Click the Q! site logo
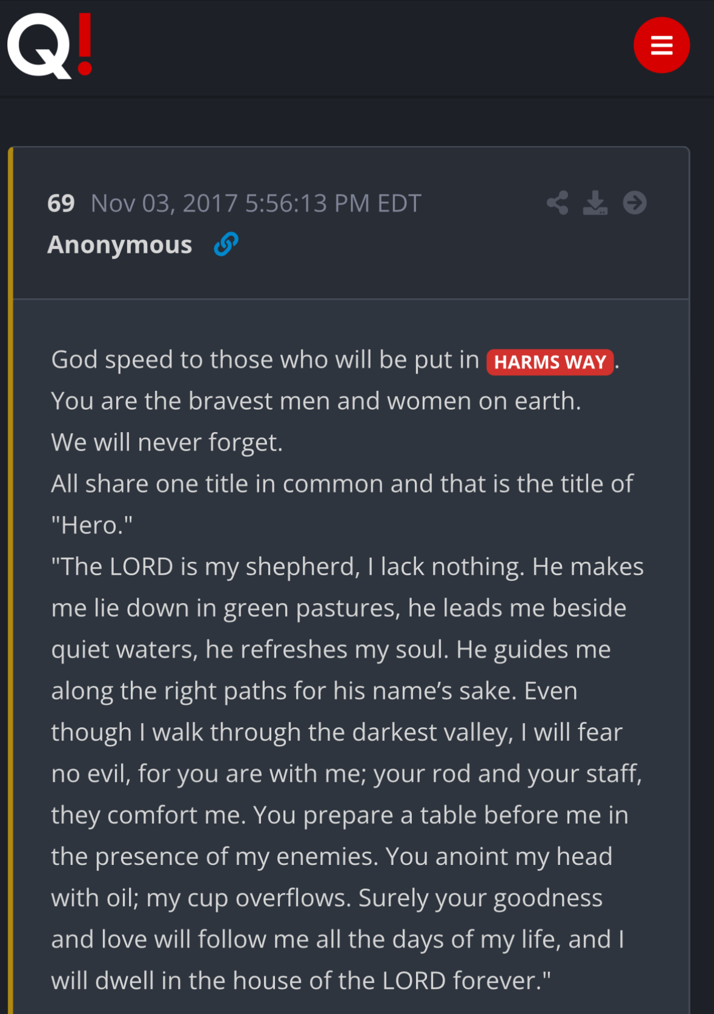 pyautogui.click(x=50, y=46)
